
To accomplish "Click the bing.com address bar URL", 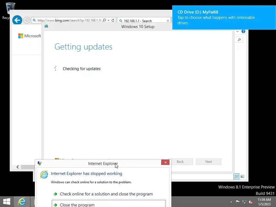I will coord(69,20).
